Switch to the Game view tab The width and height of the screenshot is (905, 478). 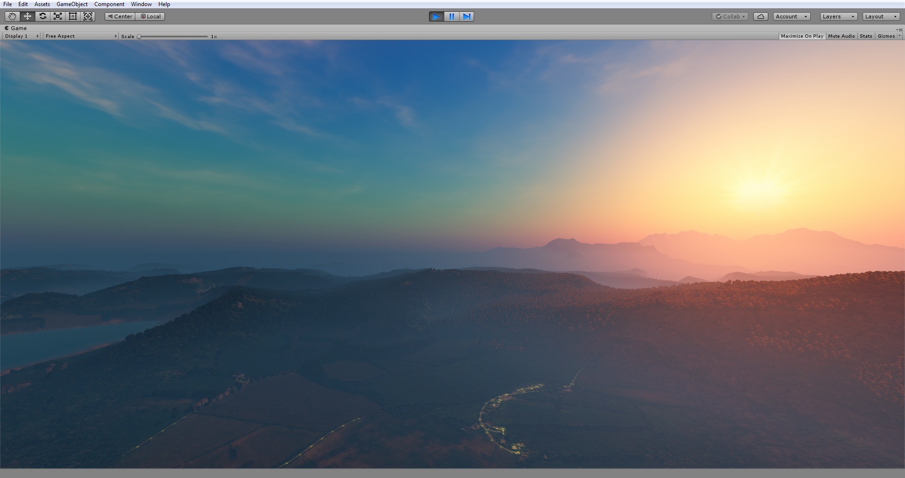pos(16,28)
